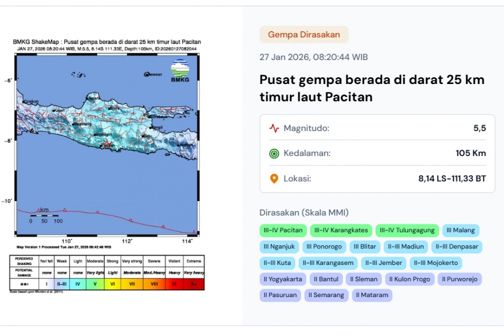Select the II-III Denpasar tag

tap(457, 246)
